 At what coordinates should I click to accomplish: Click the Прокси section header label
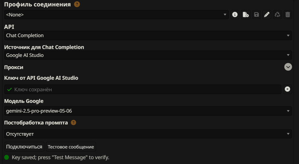14,67
